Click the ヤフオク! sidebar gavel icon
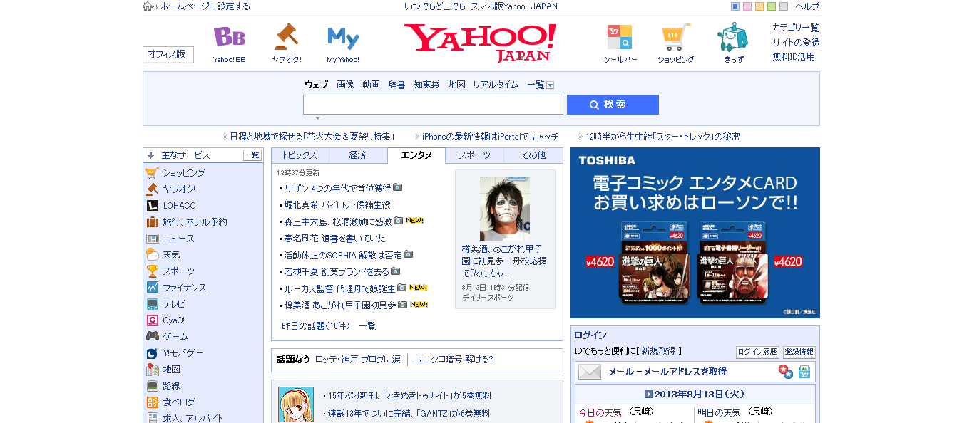962x423 pixels. tap(152, 189)
